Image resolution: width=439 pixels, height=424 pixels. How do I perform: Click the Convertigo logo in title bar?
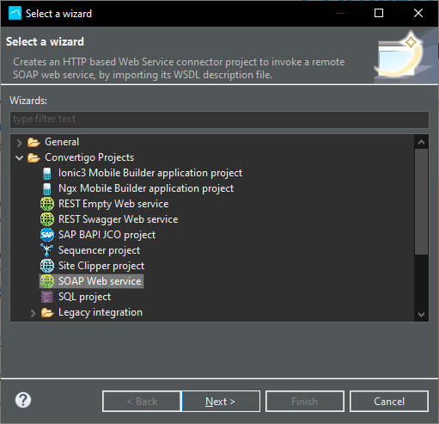coord(15,13)
